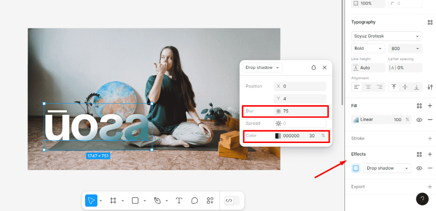Select the Text tool
This screenshot has width=436, height=211.
pos(179,201)
